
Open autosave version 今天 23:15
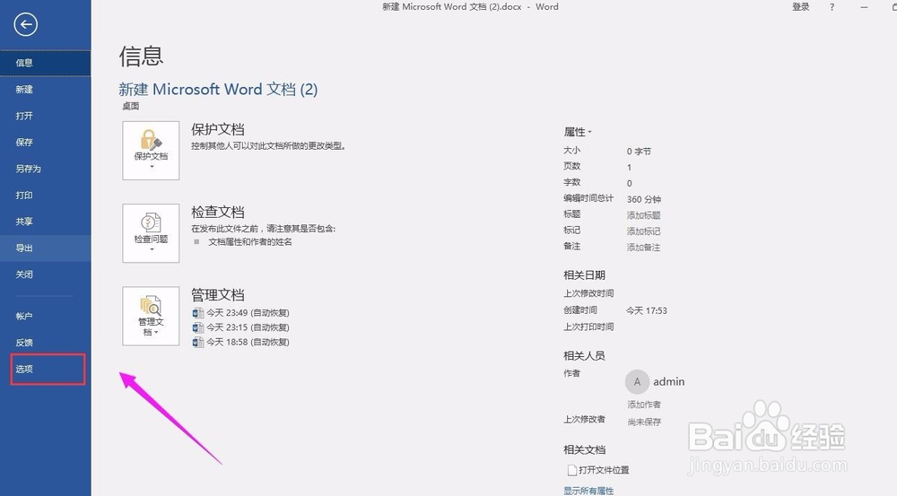tap(240, 327)
